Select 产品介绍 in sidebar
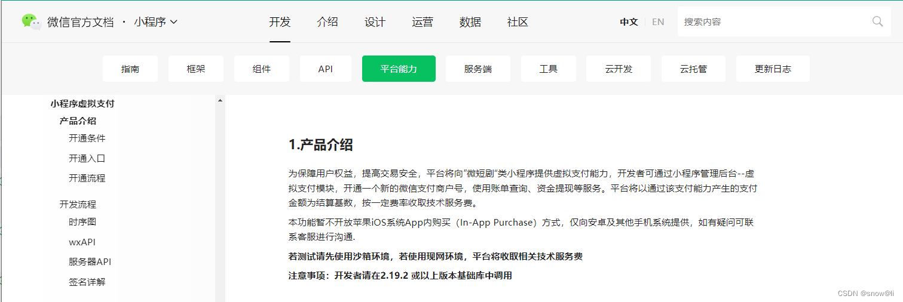 [x=78, y=121]
